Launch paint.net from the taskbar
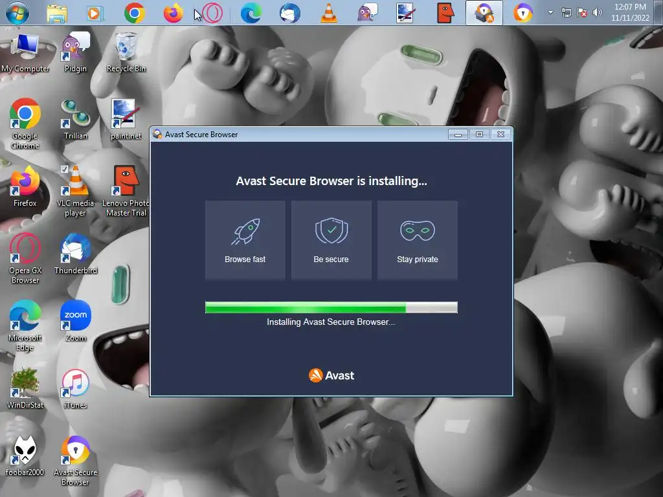 (x=405, y=13)
